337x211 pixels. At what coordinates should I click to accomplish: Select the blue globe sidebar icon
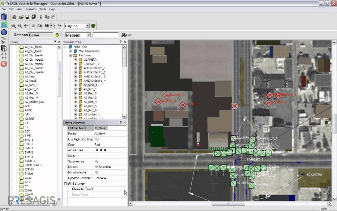tap(4, 32)
